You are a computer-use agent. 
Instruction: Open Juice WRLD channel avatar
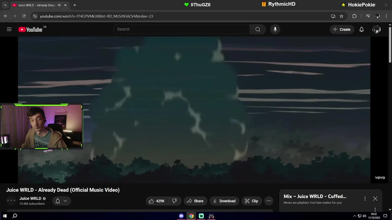[x=11, y=201]
